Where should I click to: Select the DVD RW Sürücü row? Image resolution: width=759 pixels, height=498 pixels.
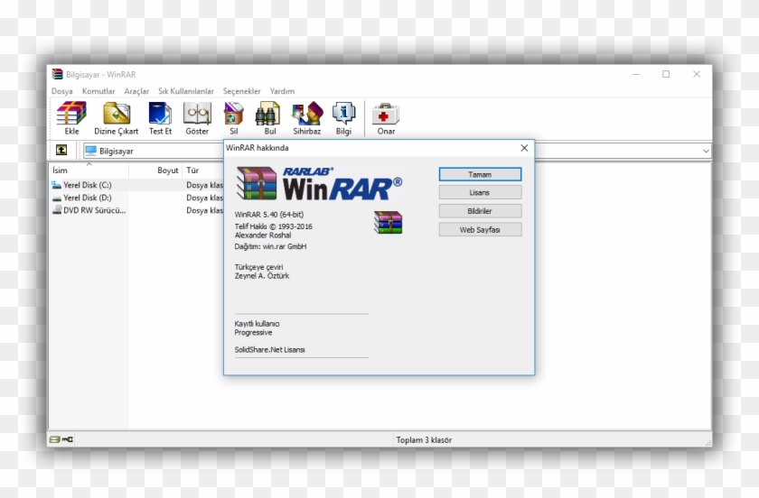pos(136,210)
